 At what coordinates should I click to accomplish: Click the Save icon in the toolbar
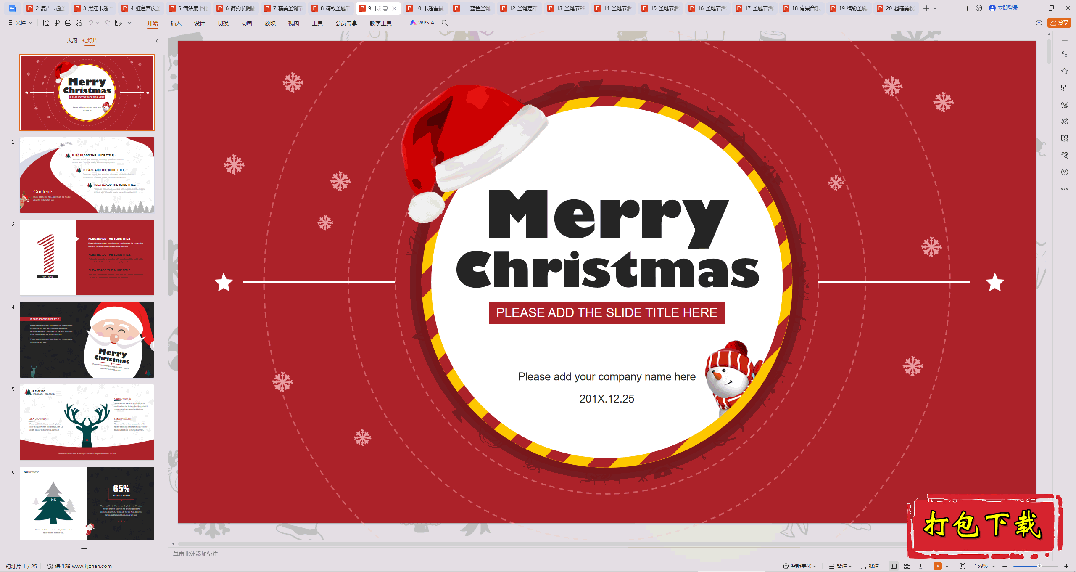(46, 23)
